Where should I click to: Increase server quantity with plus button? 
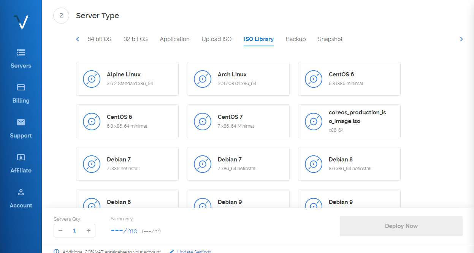click(89, 231)
